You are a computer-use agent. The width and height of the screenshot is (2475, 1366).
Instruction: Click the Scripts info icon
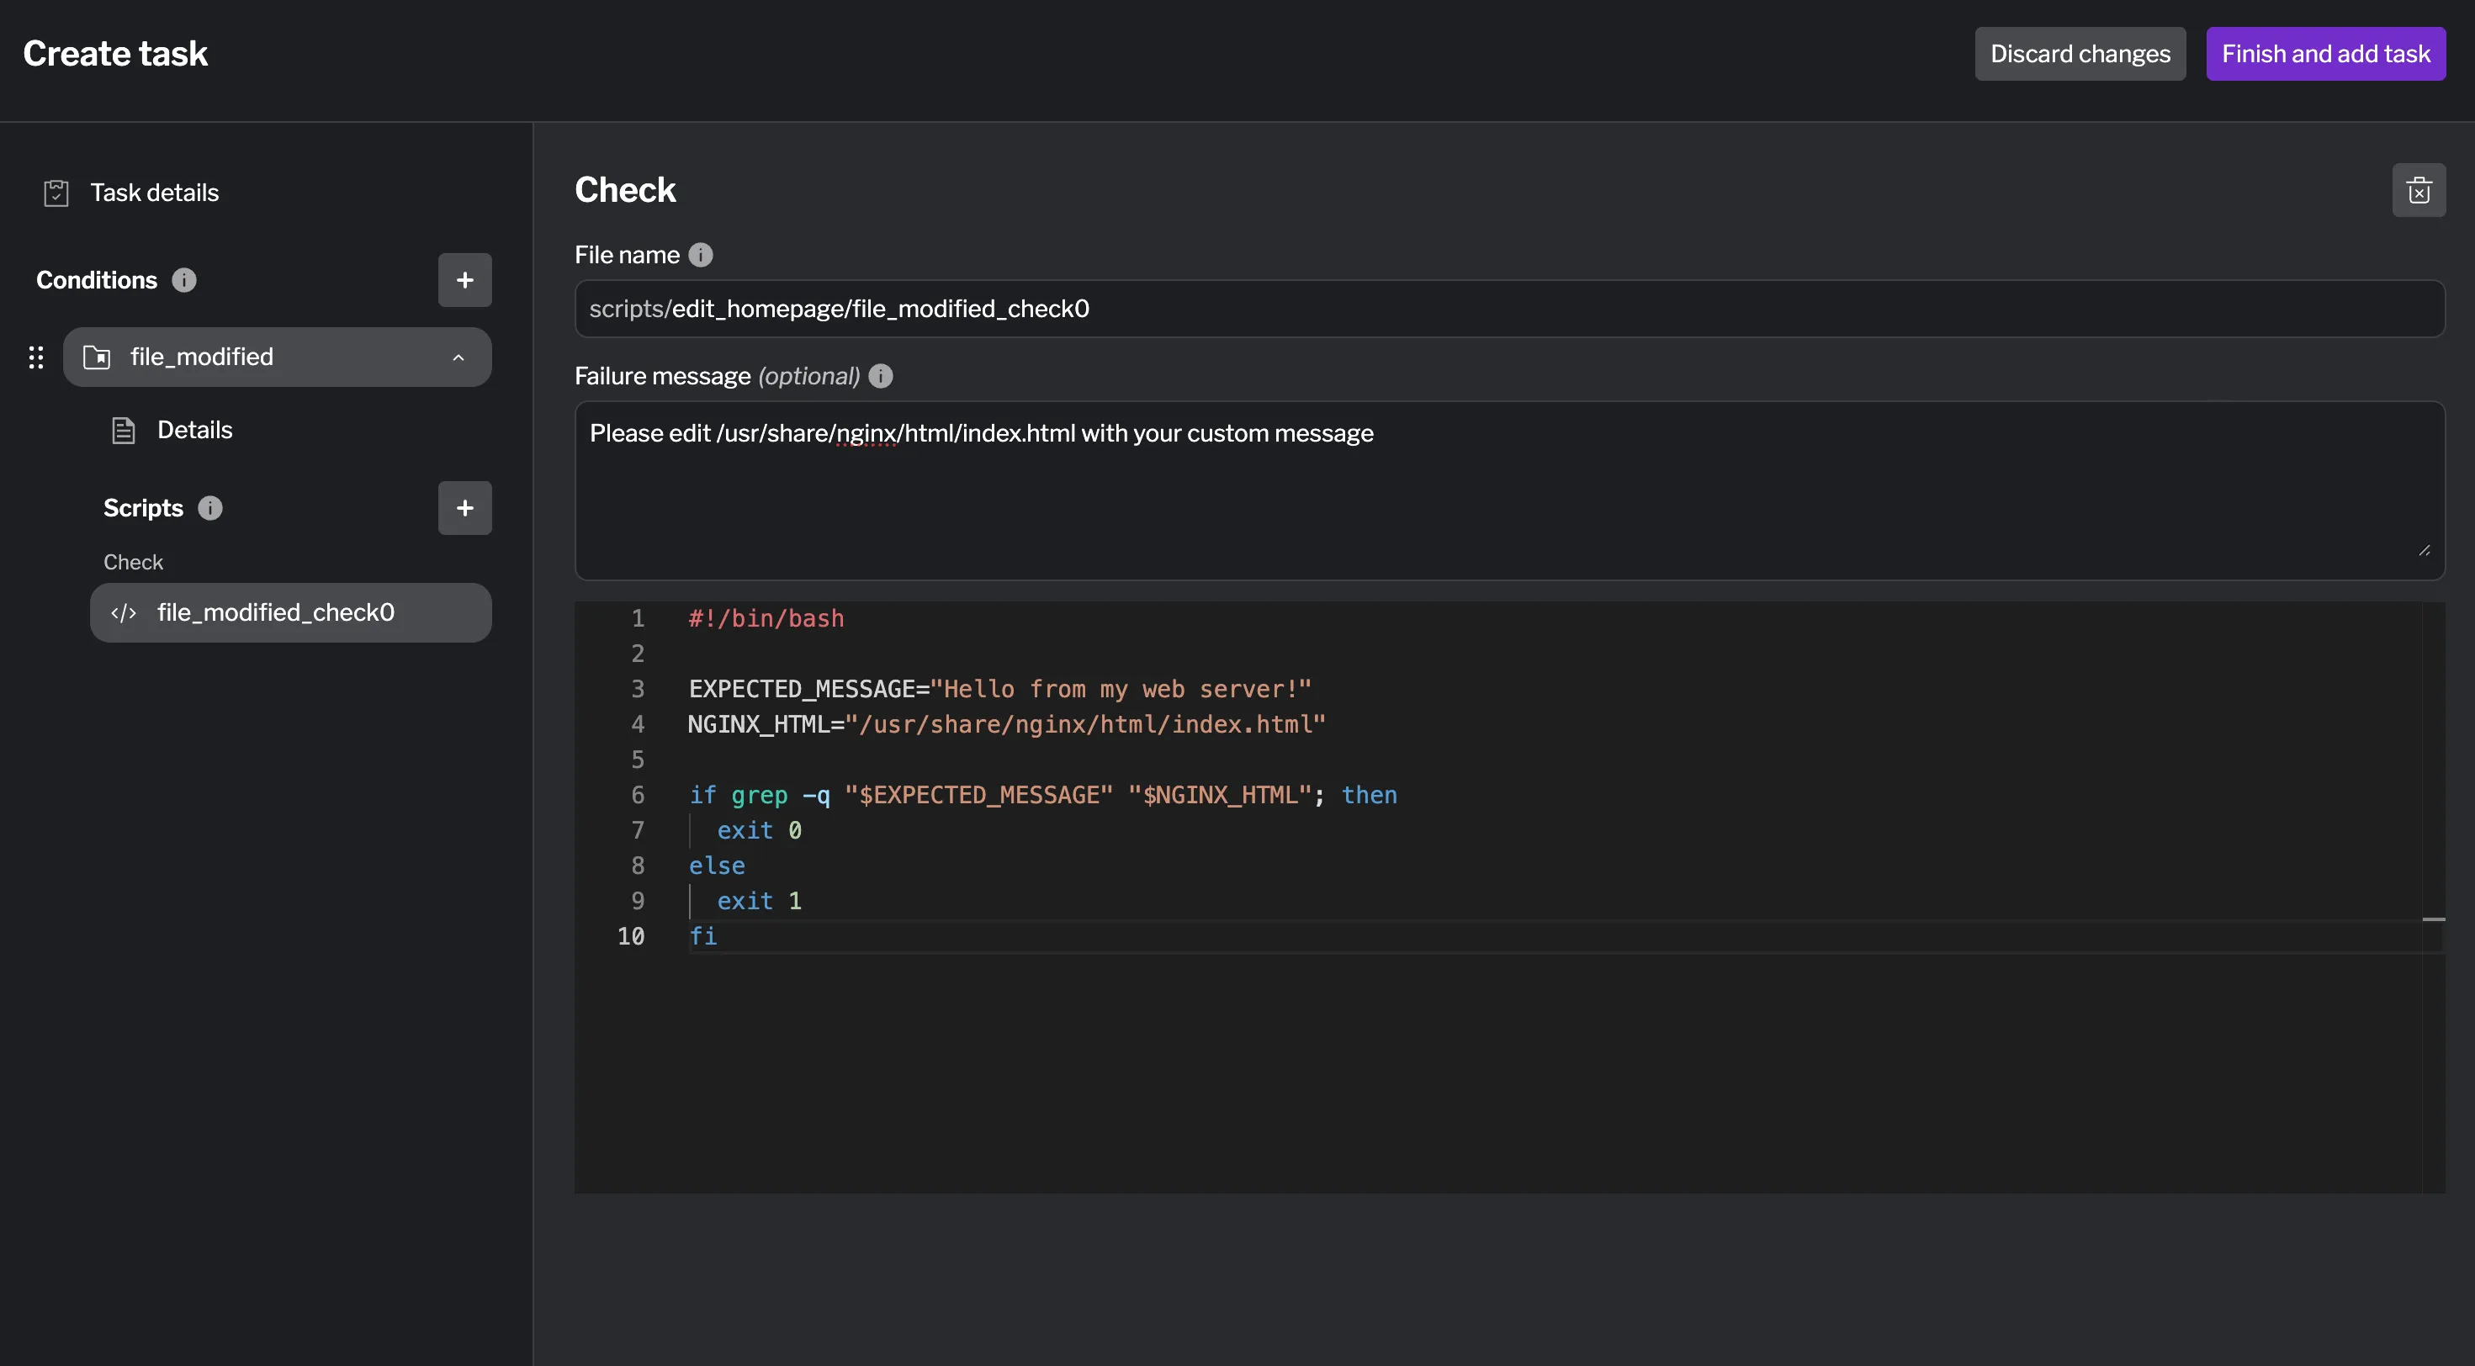[210, 508]
